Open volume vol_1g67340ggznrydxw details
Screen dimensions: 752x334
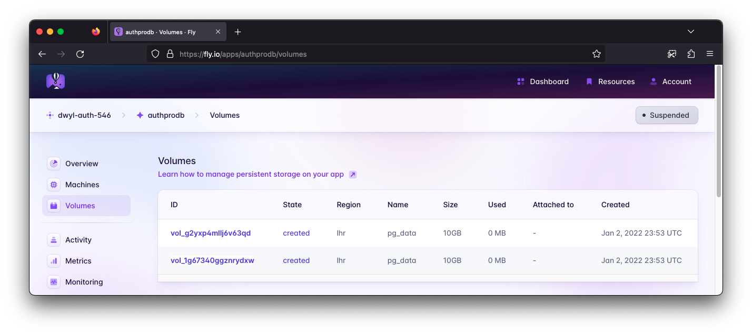click(213, 260)
